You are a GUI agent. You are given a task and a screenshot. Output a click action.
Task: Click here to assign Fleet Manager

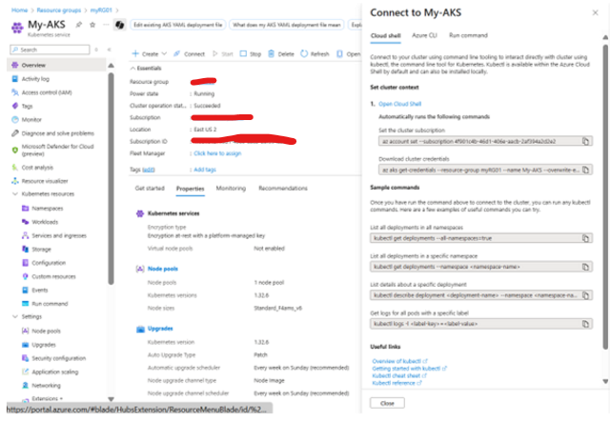pos(217,153)
